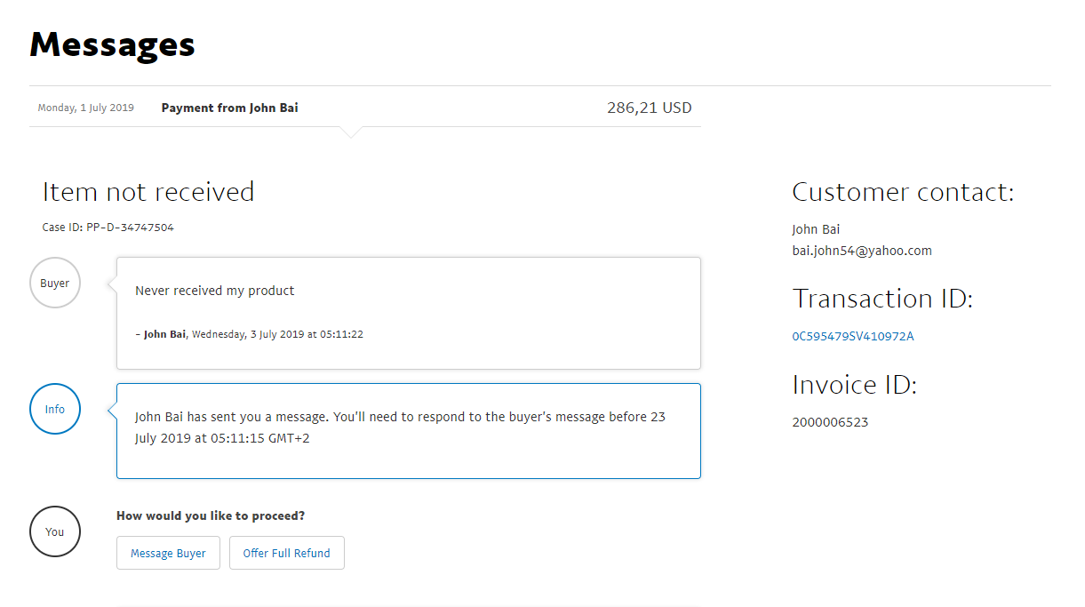Click the You avatar circle
1085x607 pixels.
coord(55,531)
